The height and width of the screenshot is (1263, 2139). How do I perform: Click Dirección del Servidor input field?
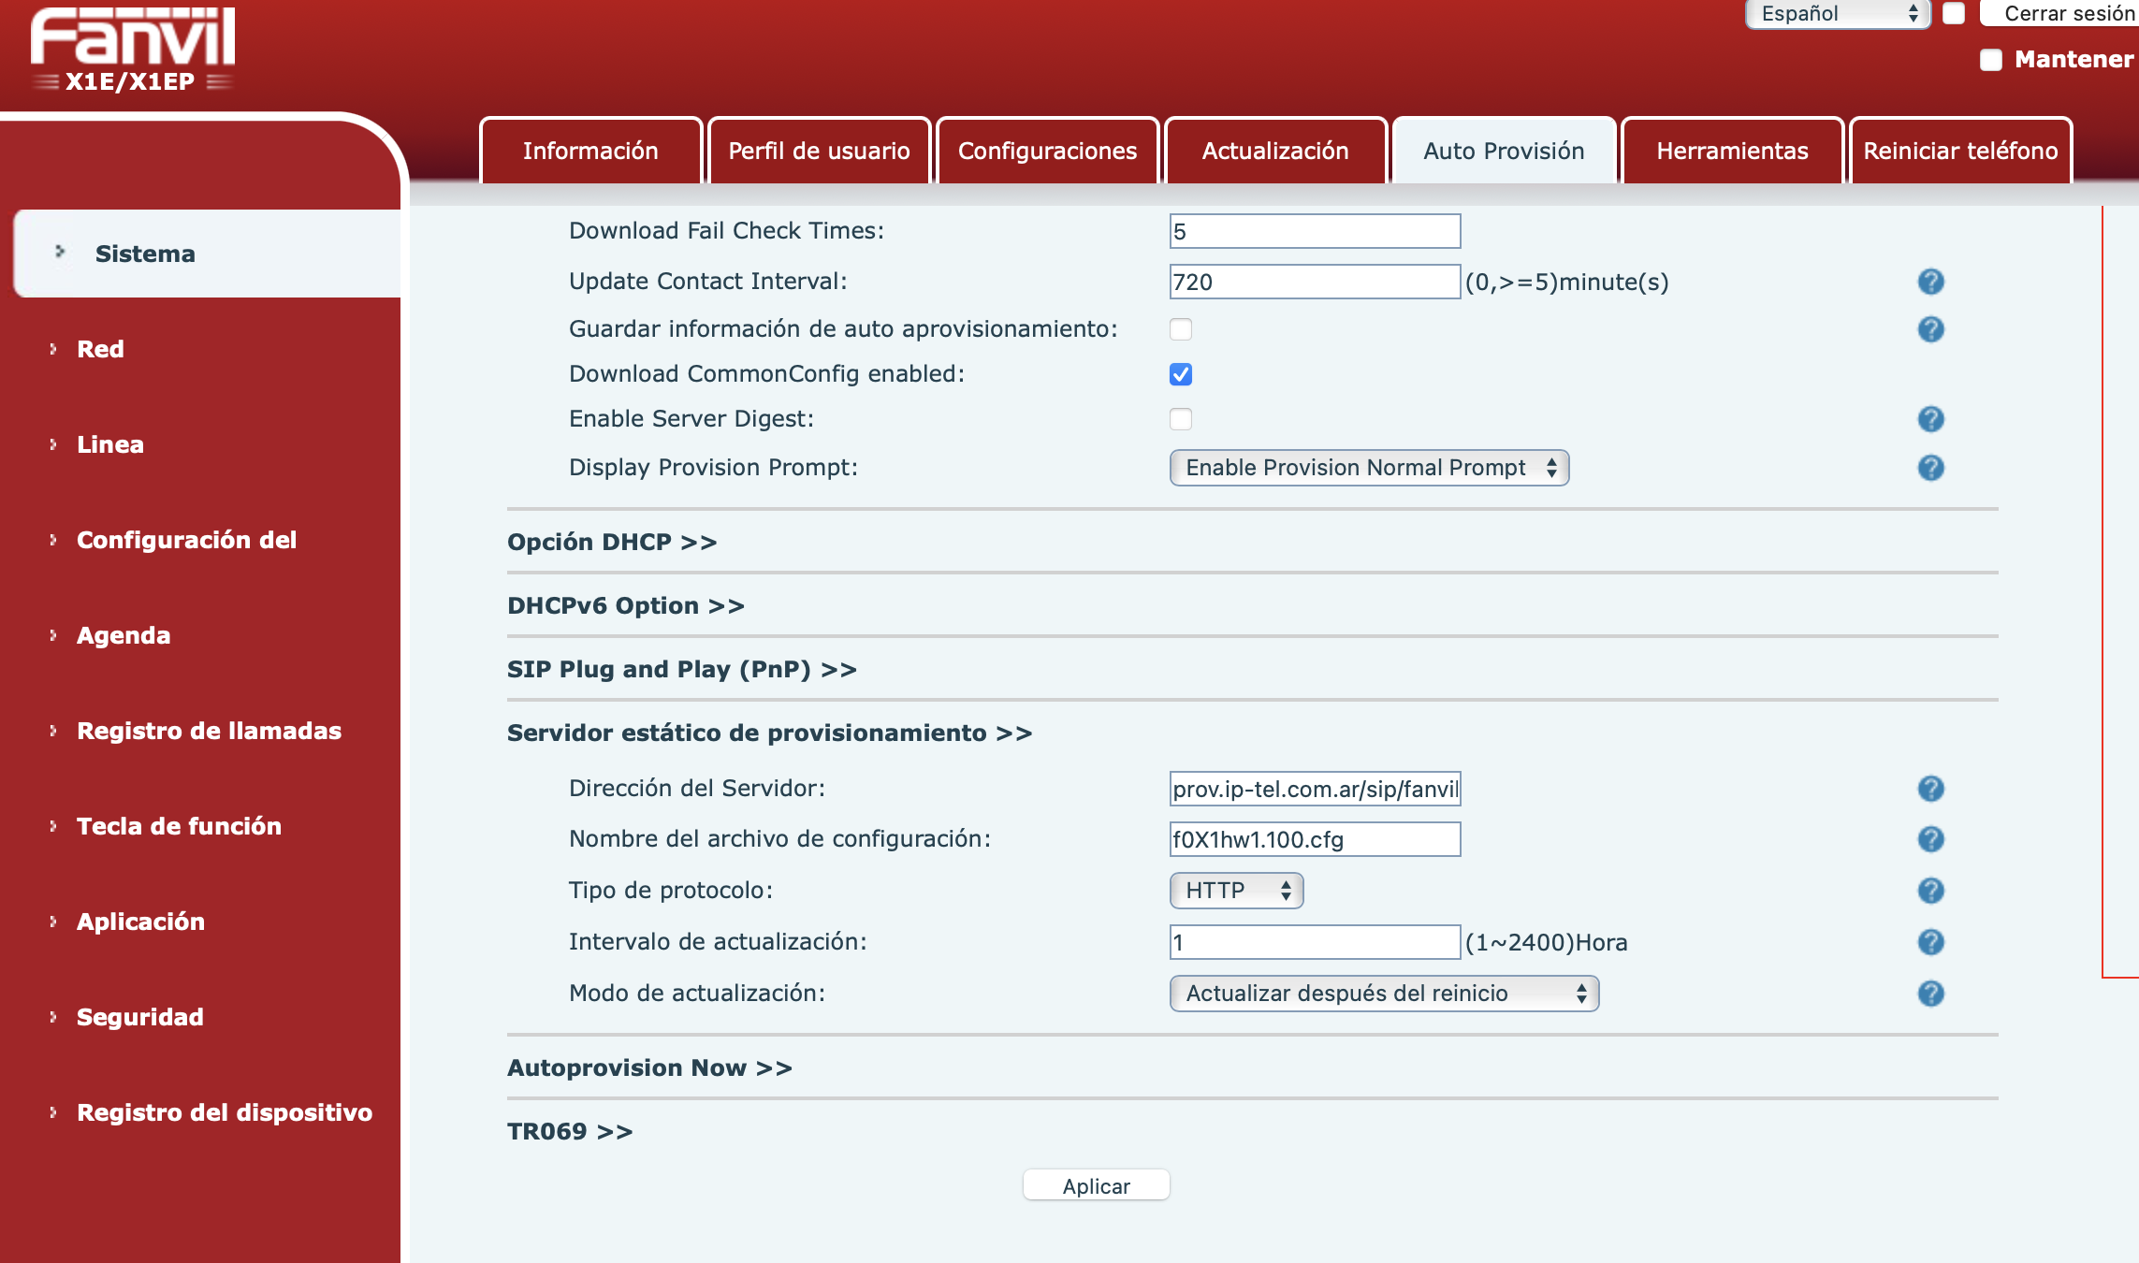pyautogui.click(x=1315, y=789)
